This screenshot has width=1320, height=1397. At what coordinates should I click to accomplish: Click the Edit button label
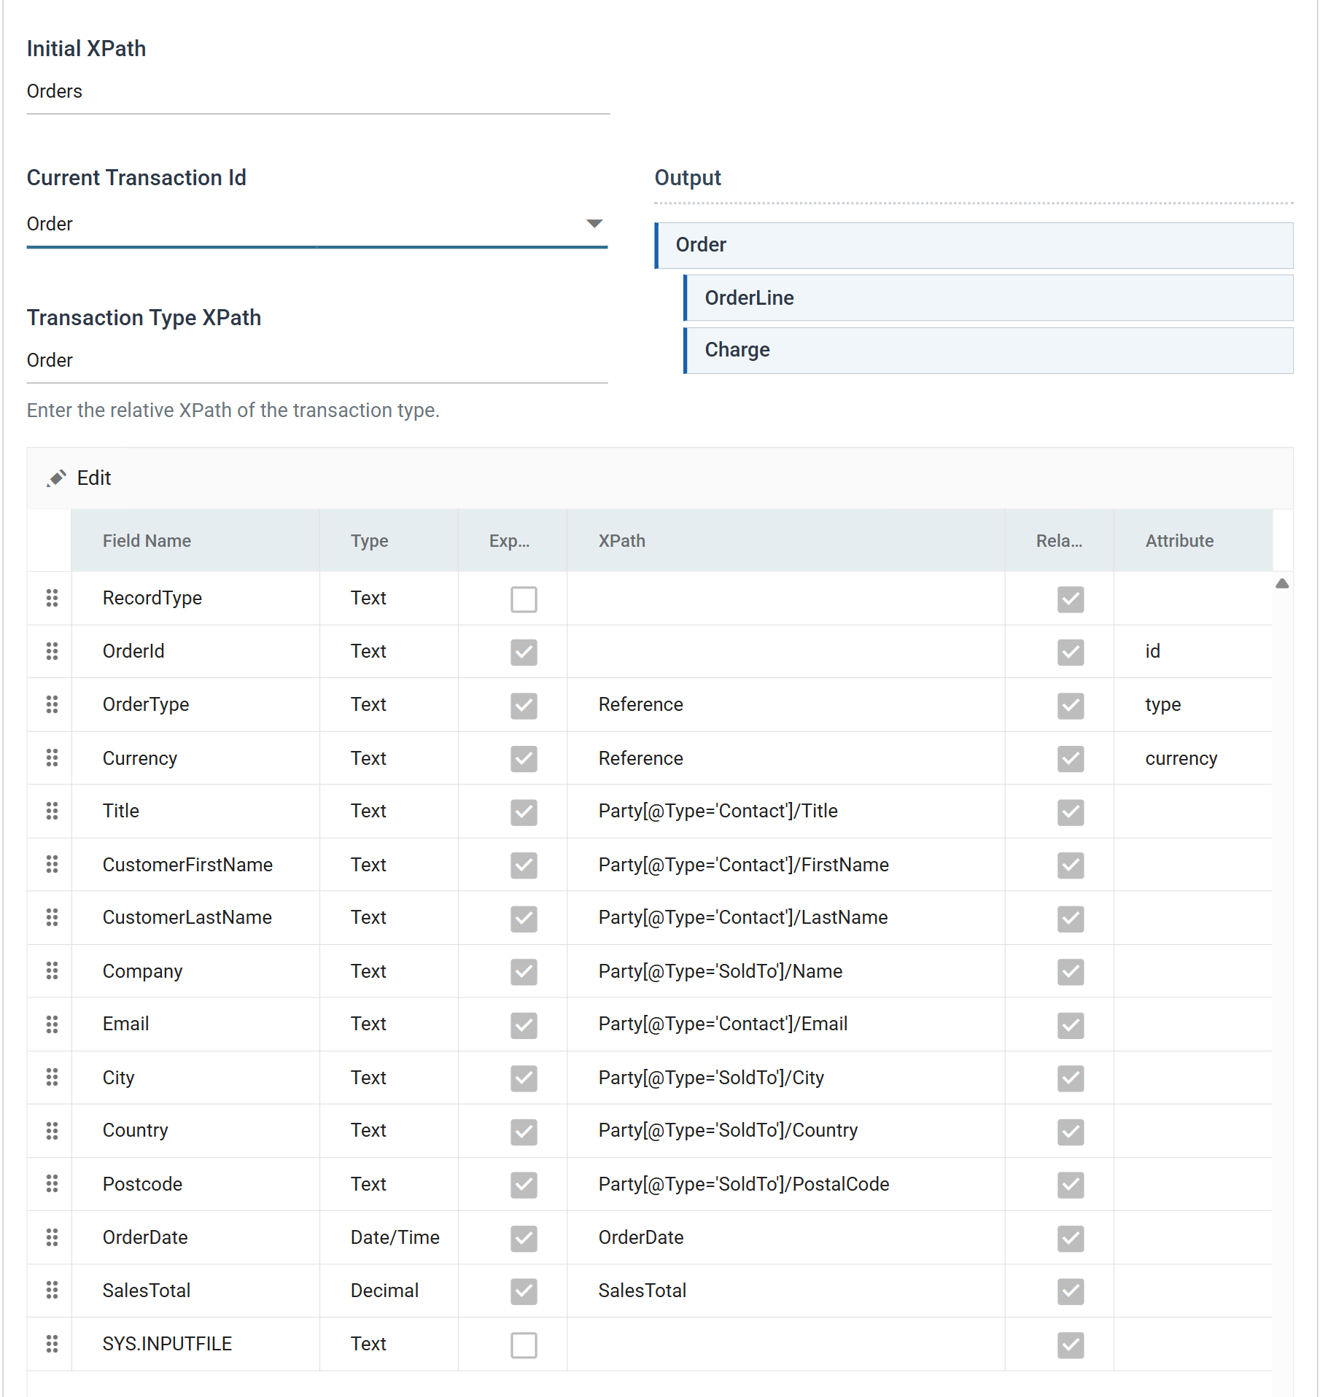point(94,478)
